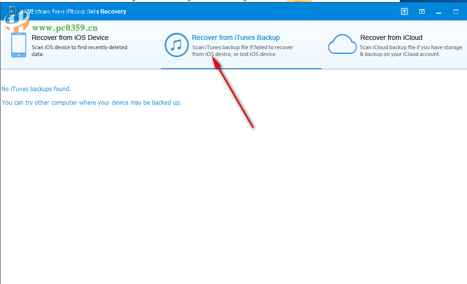Open the dropdown arrow icon beside upgrade button
Viewport: 467px width, 284px height.
tap(422, 11)
